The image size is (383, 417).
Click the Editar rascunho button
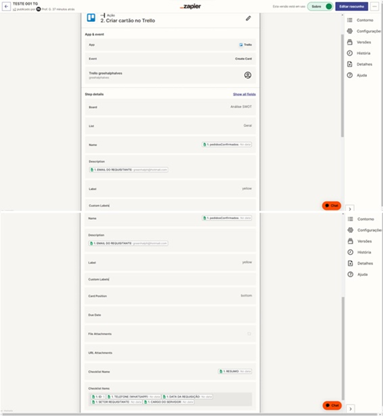pyautogui.click(x=351, y=6)
